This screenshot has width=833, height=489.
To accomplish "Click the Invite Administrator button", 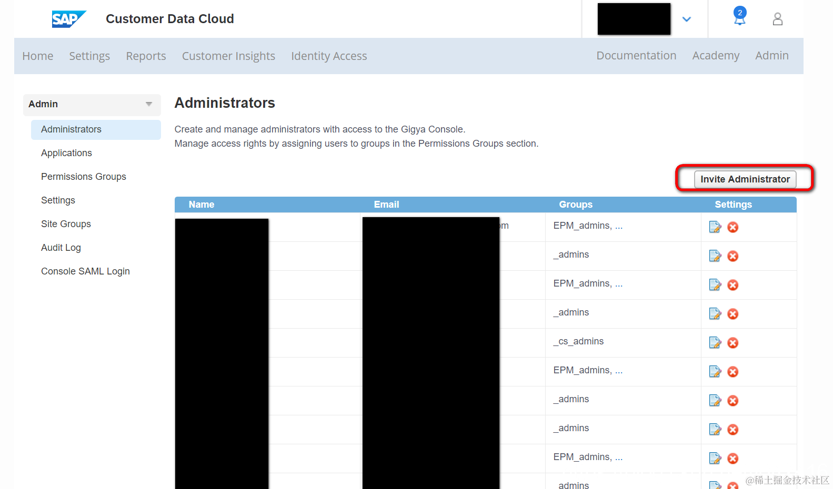I will click(x=745, y=179).
